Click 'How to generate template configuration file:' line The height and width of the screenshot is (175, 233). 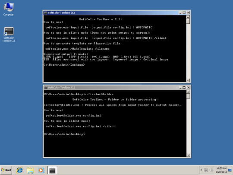pyautogui.click(x=83, y=44)
